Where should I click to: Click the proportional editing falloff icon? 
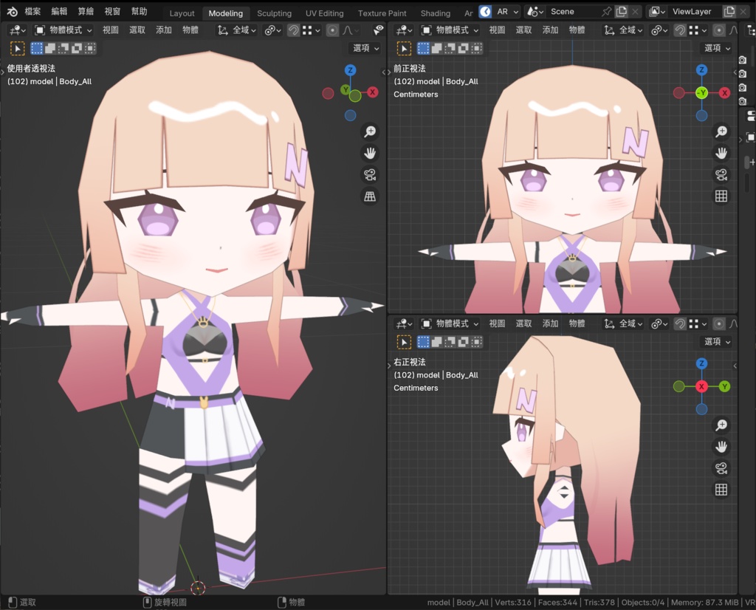click(348, 30)
